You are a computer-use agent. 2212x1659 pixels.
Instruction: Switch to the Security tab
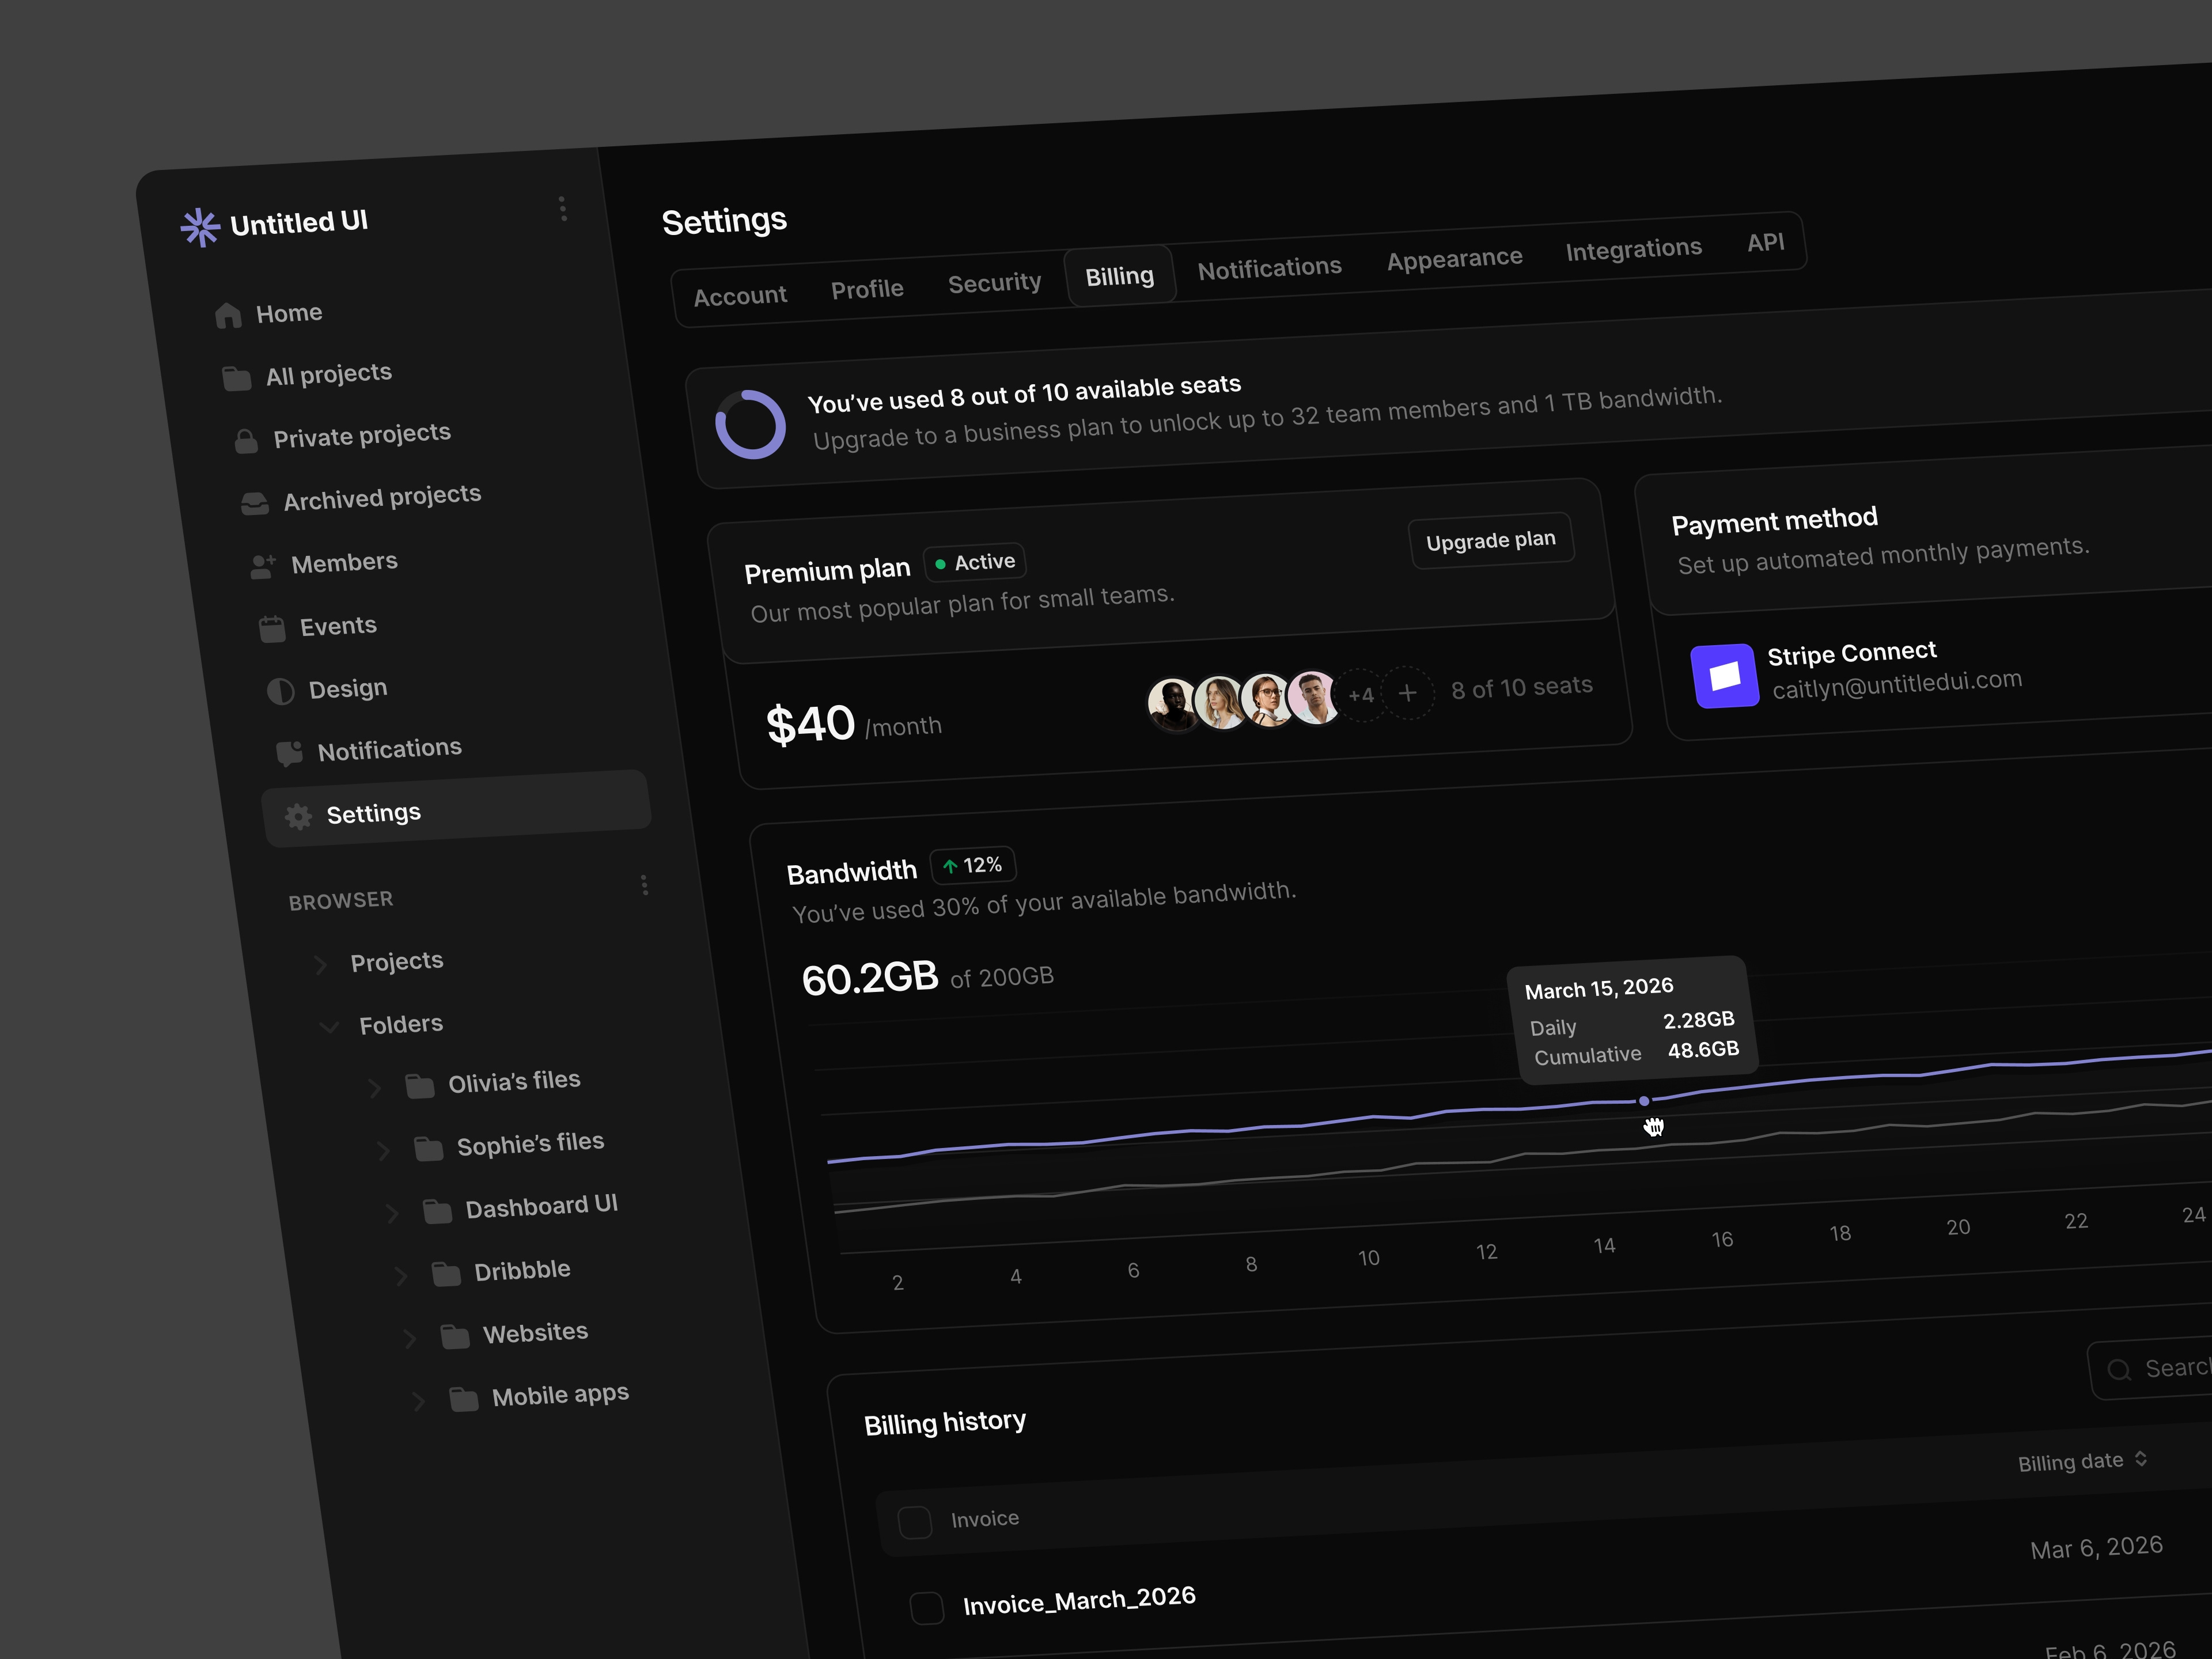tap(994, 283)
